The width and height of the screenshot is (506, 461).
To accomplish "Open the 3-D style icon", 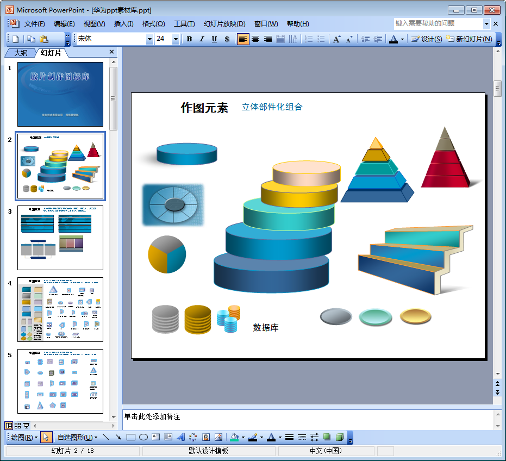I will pyautogui.click(x=340, y=437).
